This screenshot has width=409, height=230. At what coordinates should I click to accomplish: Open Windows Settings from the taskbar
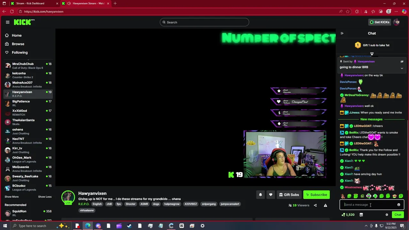(x=202, y=226)
